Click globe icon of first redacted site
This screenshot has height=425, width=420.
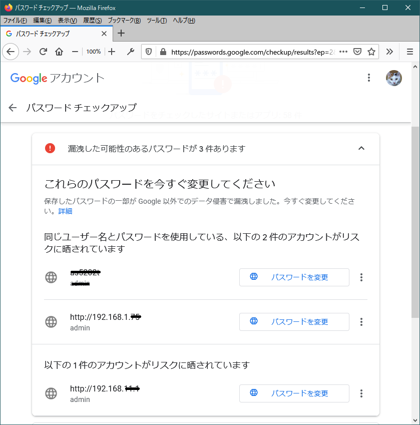(51, 277)
